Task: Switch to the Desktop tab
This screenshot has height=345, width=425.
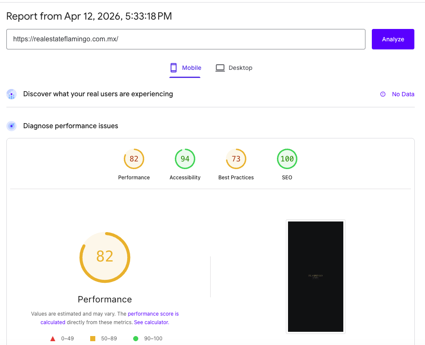Action: click(x=234, y=67)
